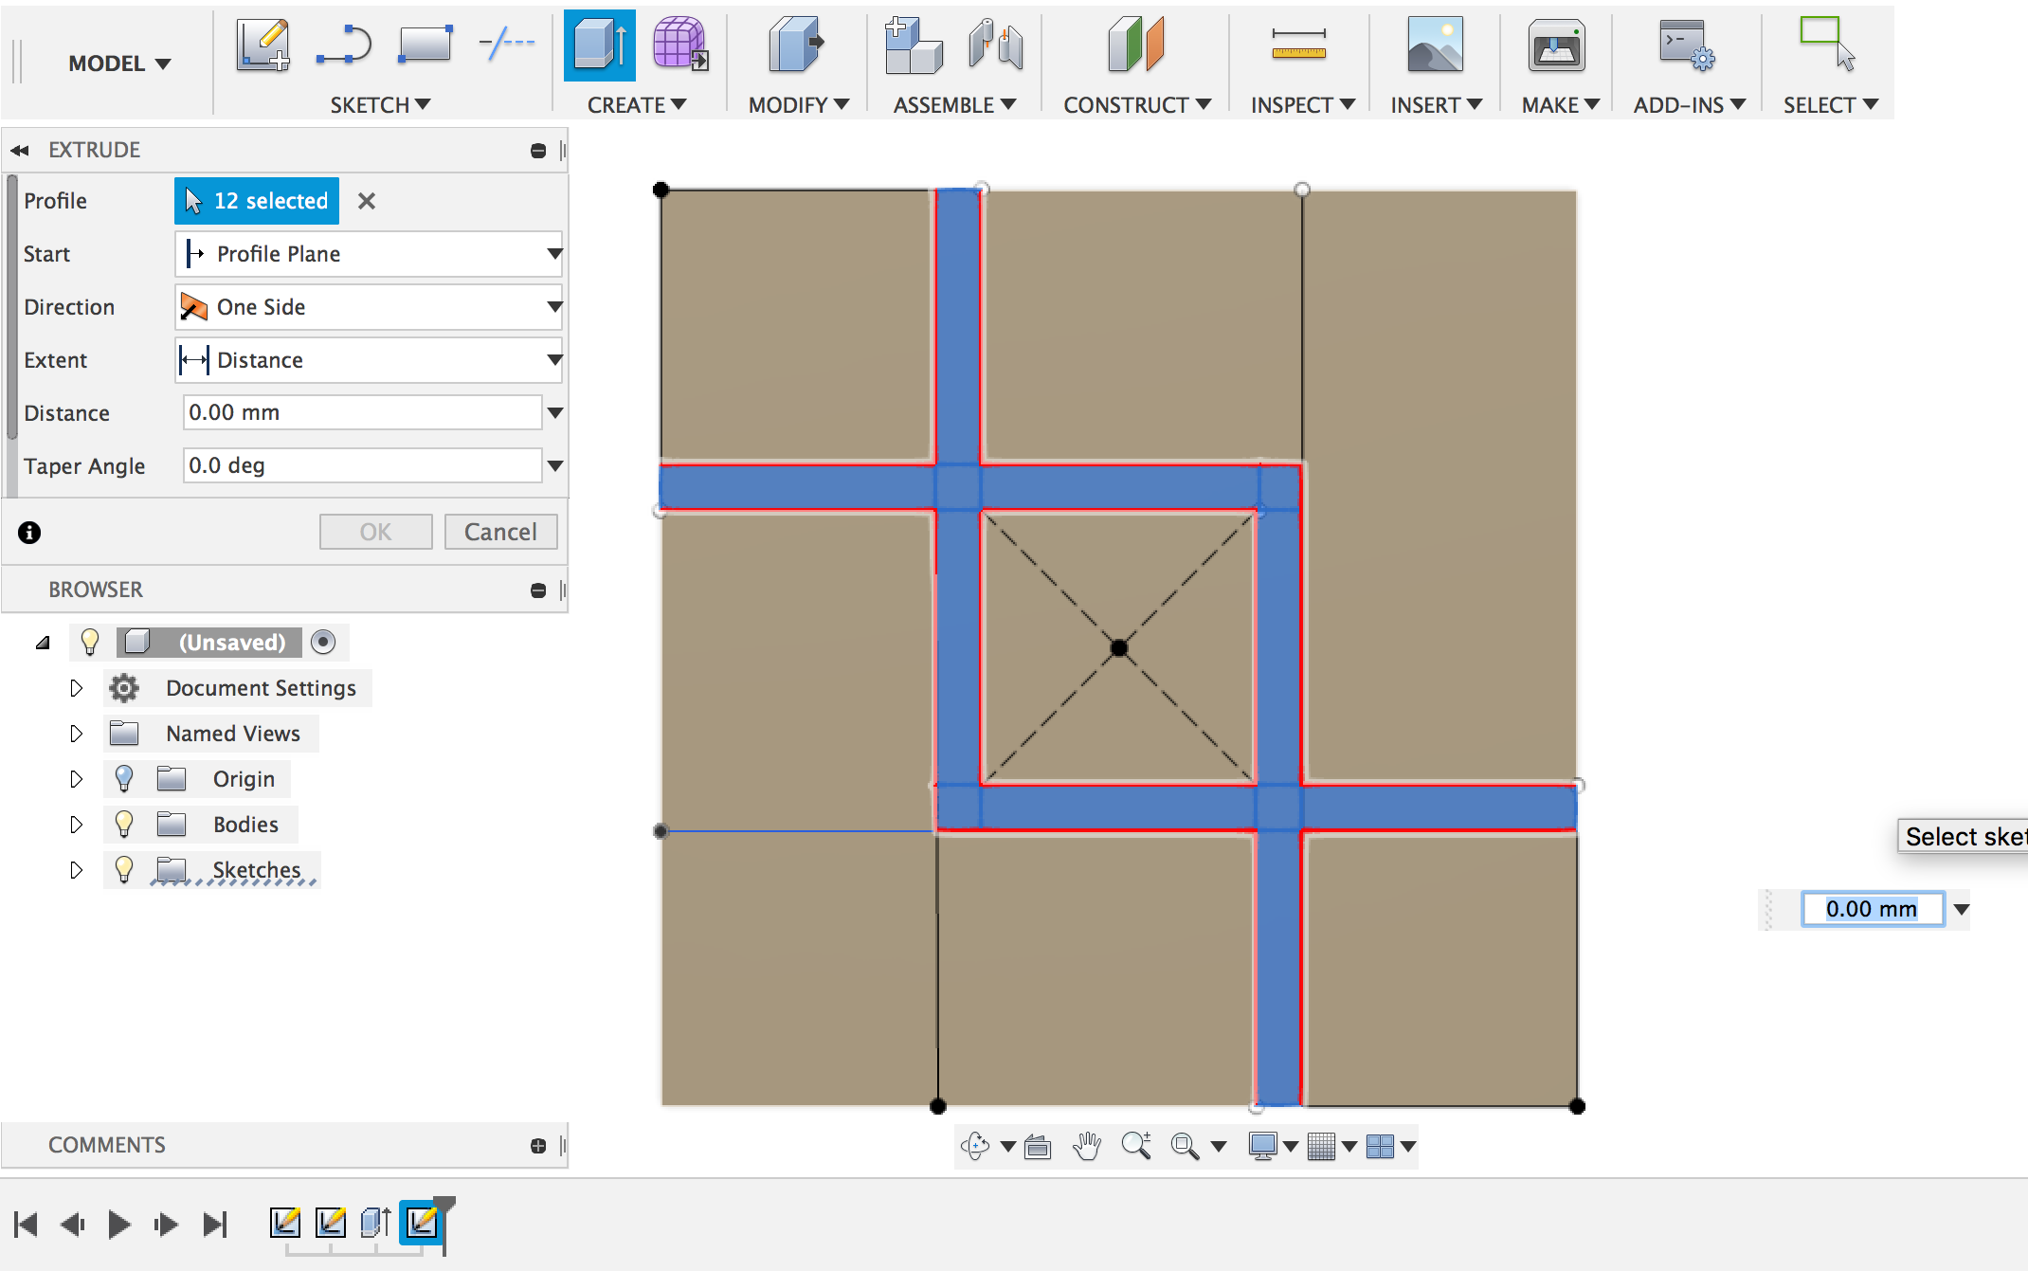Image resolution: width=2028 pixels, height=1271 pixels.
Task: Open the CONSTRUCT menu
Action: (1136, 105)
